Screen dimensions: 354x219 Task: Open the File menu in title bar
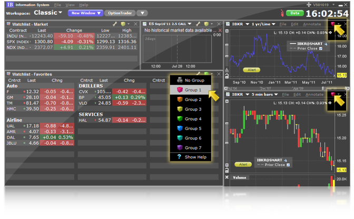(x=57, y=5)
